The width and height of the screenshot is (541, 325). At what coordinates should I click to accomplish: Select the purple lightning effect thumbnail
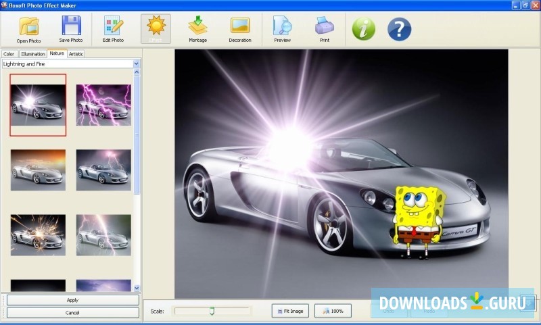(103, 105)
